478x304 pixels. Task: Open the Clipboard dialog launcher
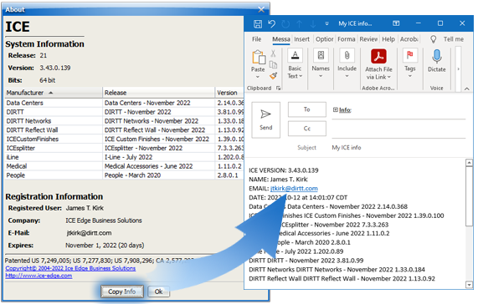[278, 88]
